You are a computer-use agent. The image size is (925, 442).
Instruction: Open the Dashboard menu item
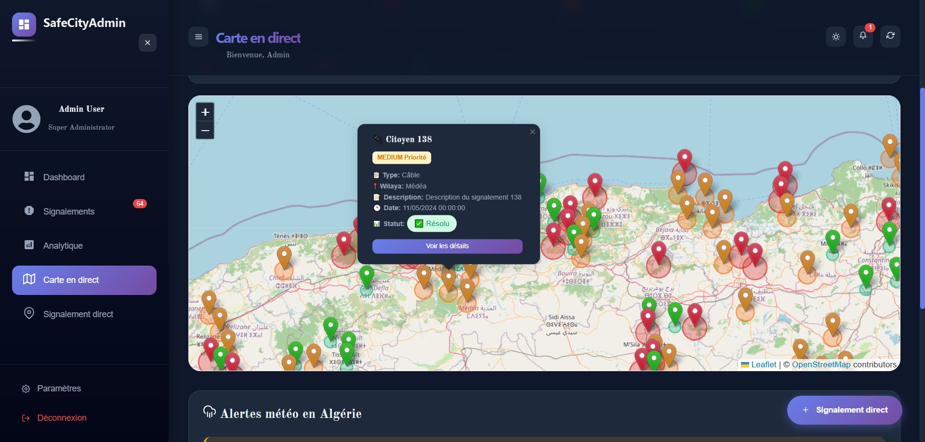tap(84, 177)
